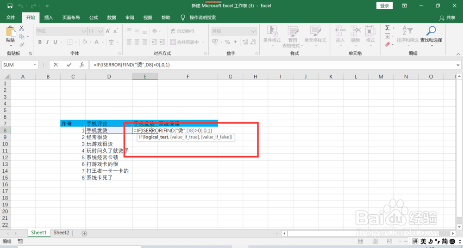Switch to 数据 ribbon tab

click(111, 18)
